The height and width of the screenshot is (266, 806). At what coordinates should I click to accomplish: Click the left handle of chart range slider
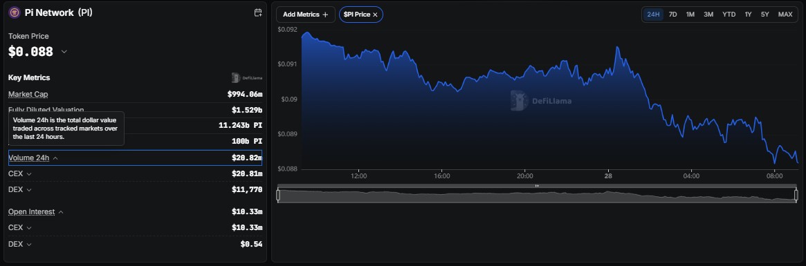coord(278,195)
